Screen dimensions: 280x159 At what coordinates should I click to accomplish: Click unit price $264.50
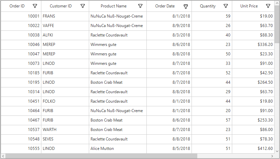pos(253,82)
